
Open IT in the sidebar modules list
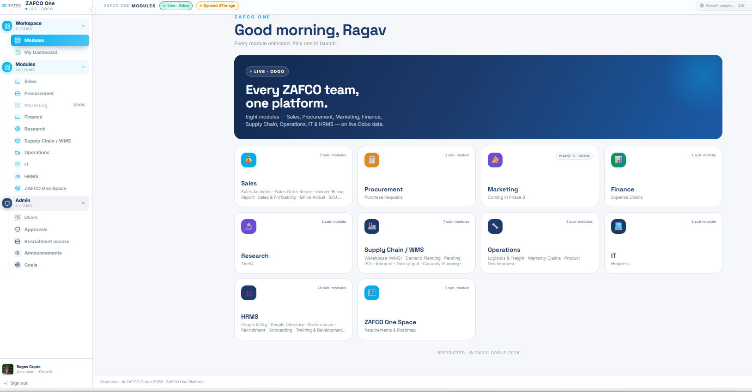coord(50,165)
